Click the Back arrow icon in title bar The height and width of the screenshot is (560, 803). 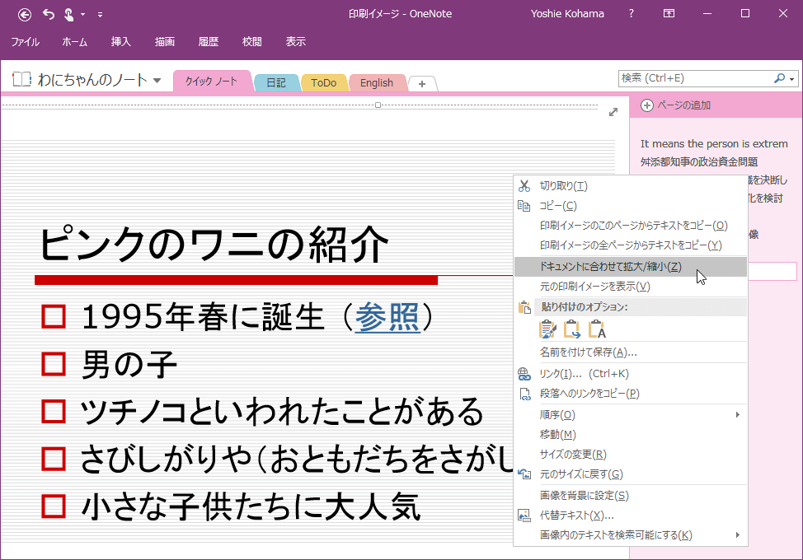tap(25, 14)
